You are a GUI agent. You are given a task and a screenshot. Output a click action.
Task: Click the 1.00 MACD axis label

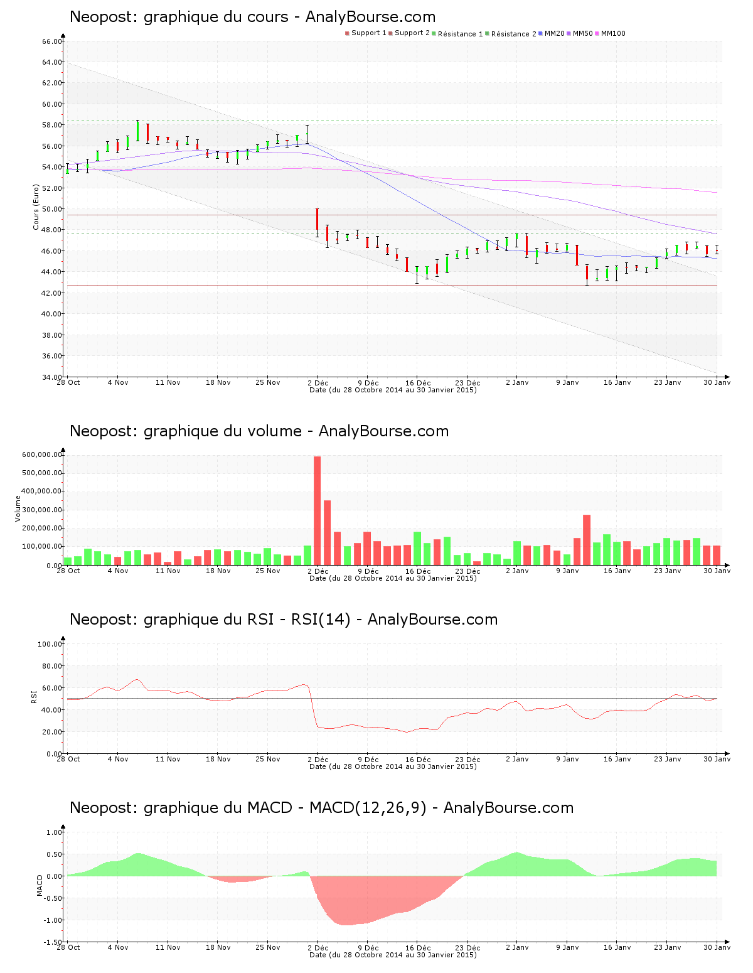(55, 832)
